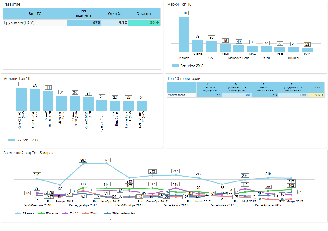Click the MAN bar labeled 22
Screen dimensions: 328x231
pyautogui.click(x=307, y=50)
